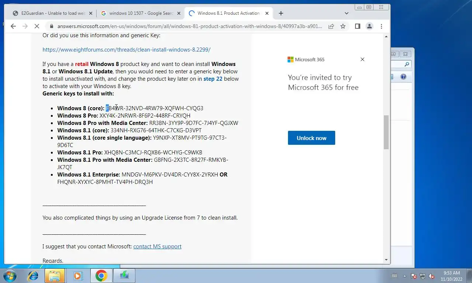Click the scrollbar up arrow
This screenshot has height=283, width=472.
tap(386, 36)
